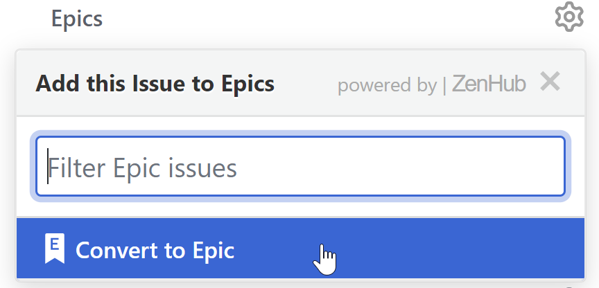Screen dimensions: 599x288
Task: Dismiss the popup with the gray X icon
Action: pyautogui.click(x=550, y=82)
